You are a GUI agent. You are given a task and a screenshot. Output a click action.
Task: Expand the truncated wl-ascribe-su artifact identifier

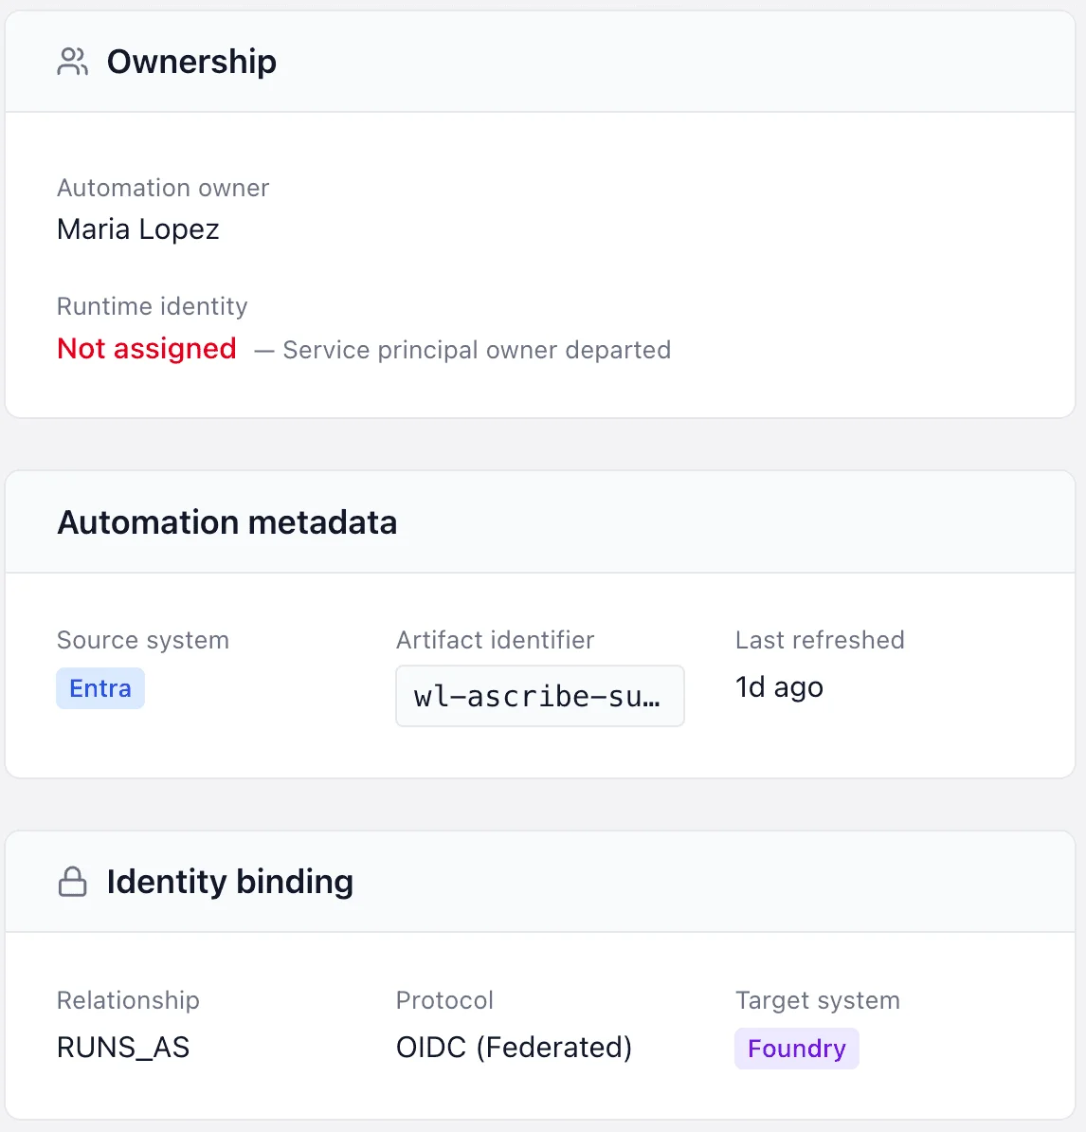click(539, 696)
